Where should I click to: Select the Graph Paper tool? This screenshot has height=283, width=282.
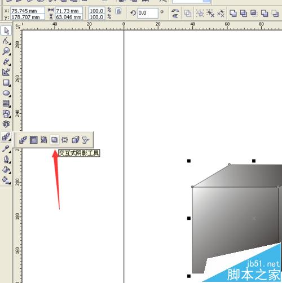pyautogui.click(x=6, y=103)
